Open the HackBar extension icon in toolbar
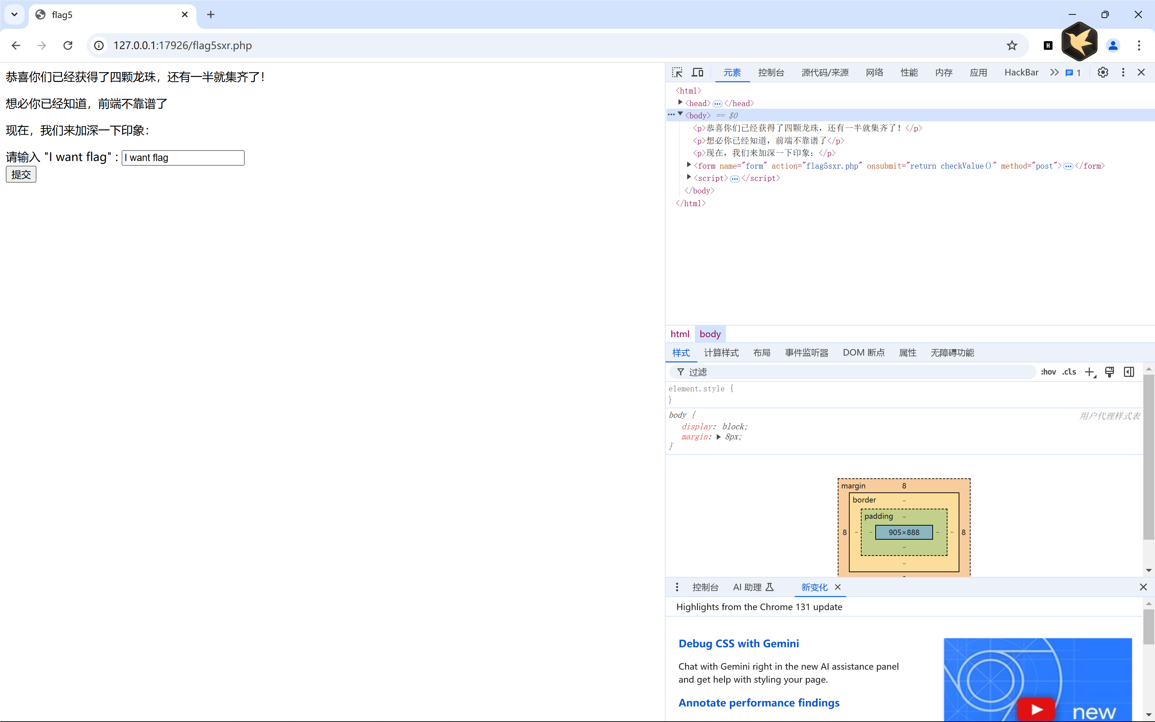 point(1048,45)
